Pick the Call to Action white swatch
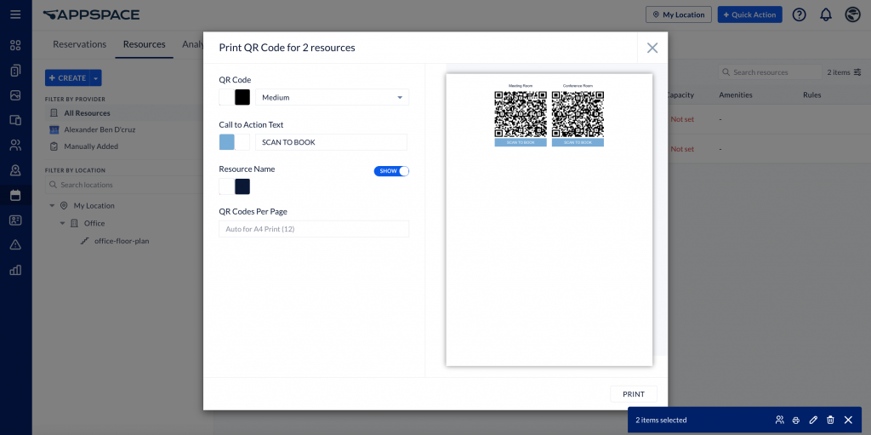 (242, 142)
